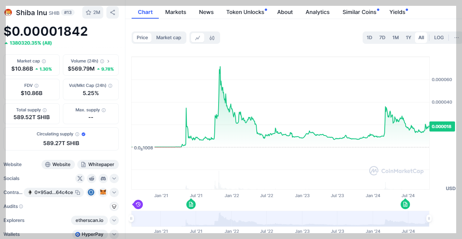Open the Discord social link
The height and width of the screenshot is (239, 462).
point(103,178)
